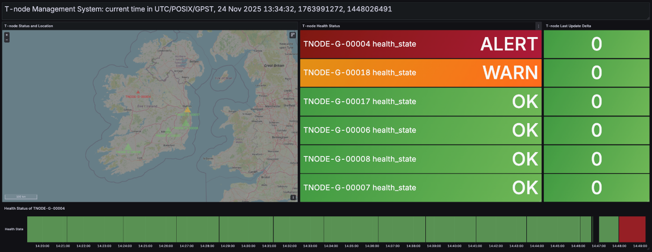
Task: Click the 14:49:00 timeline axis label
Action: click(640, 246)
